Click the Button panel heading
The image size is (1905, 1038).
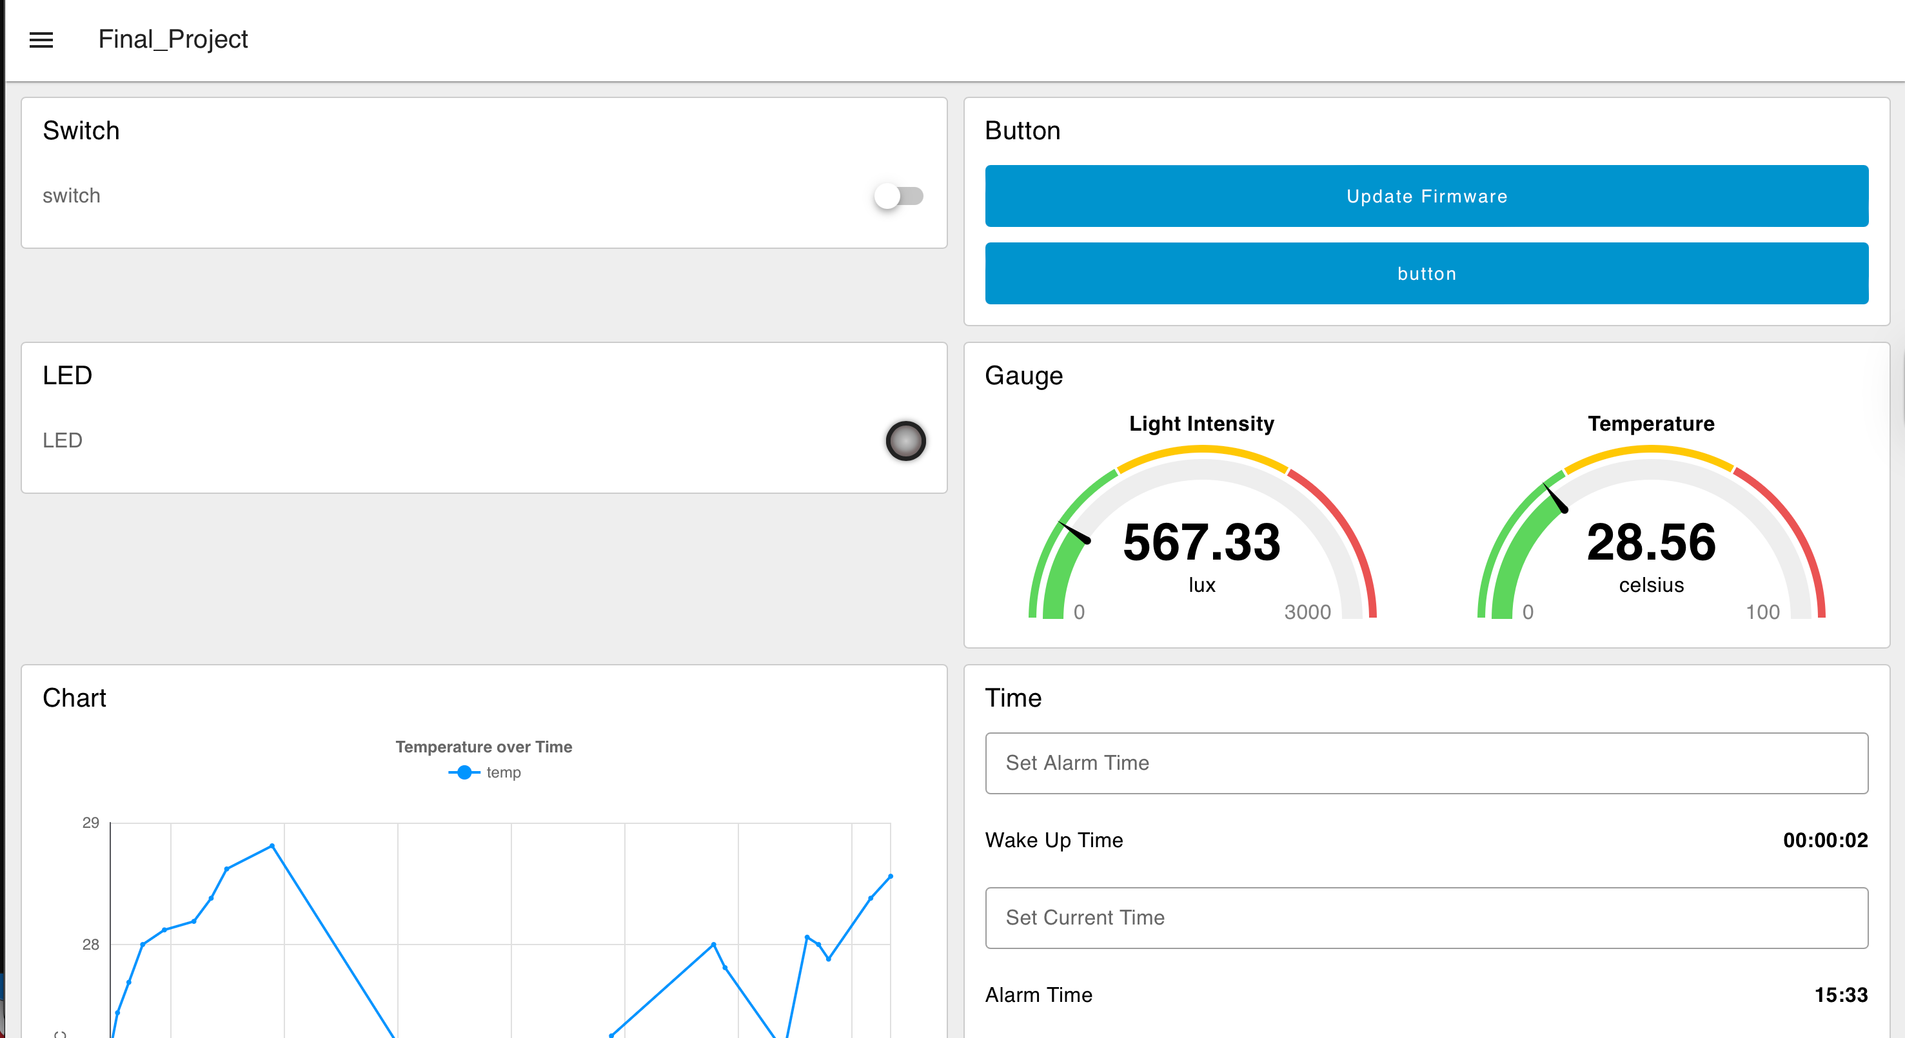[1023, 131]
